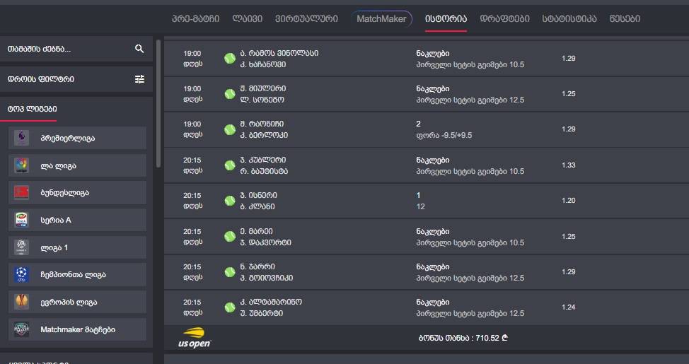Select match რ. ბაუტისტა row
Viewport: 689px width, 364px height.
427,165
